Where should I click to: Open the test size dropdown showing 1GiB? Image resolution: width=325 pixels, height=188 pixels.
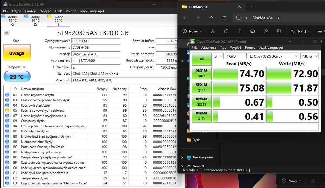click(235, 56)
